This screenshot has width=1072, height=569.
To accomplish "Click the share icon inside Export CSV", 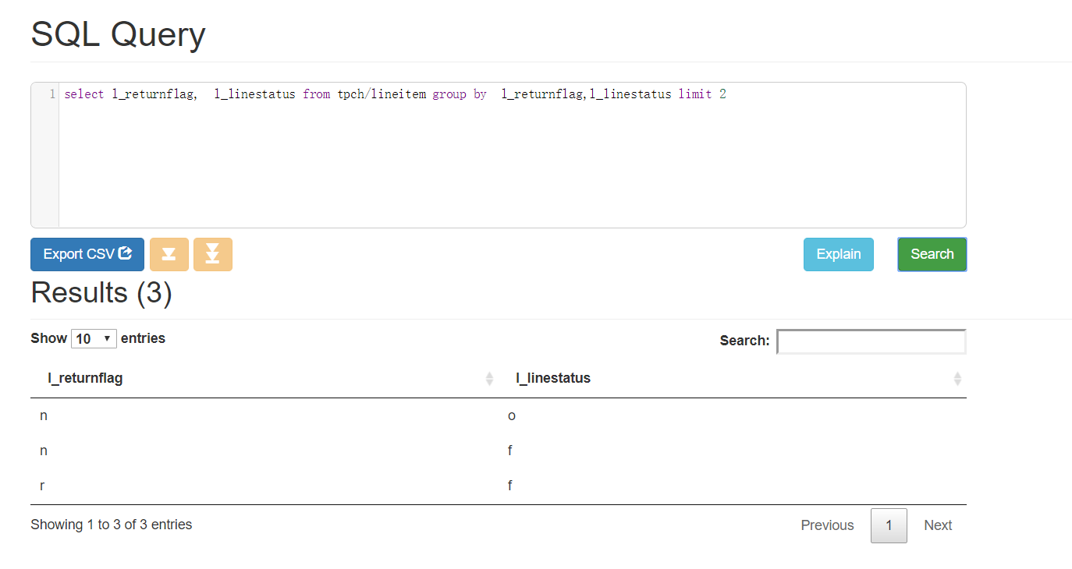I will [x=126, y=253].
